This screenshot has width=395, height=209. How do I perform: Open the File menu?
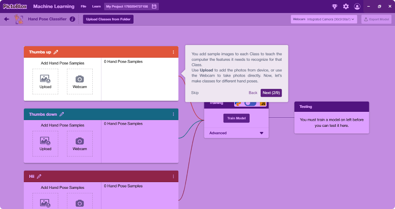(83, 7)
